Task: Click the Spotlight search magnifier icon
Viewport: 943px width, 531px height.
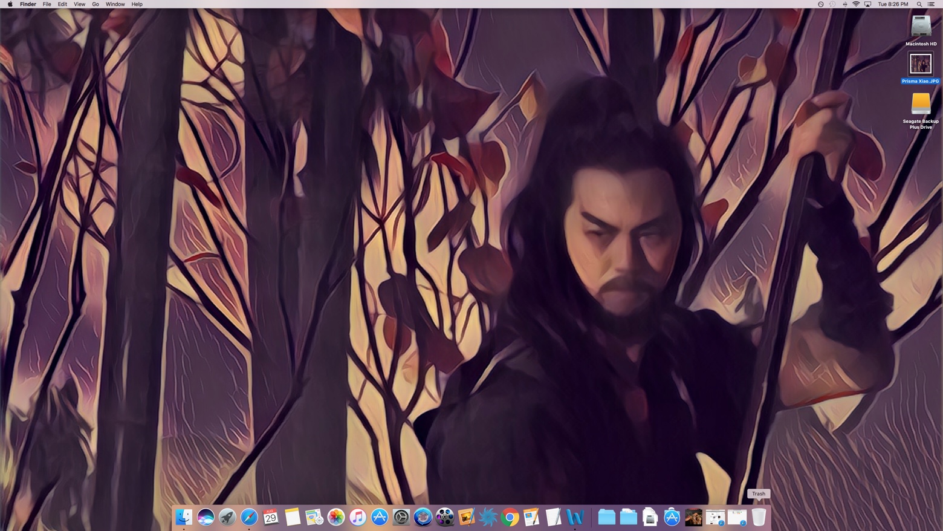Action: [919, 4]
